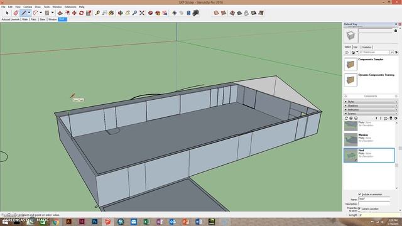Pick the Offset tool
This screenshot has height=226, width=402.
pos(67,13)
